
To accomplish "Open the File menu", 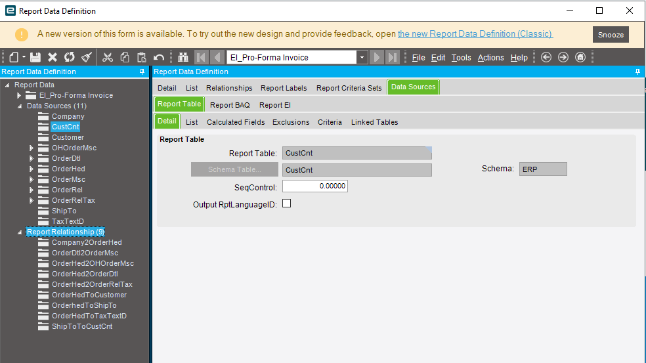I will (418, 58).
